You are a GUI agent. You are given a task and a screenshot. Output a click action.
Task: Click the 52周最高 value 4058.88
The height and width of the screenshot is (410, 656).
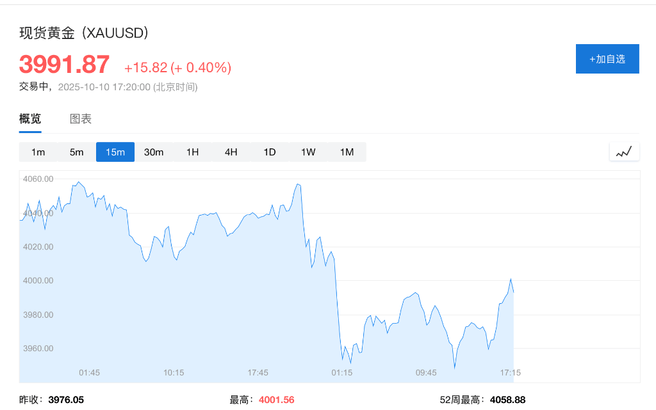pyautogui.click(x=507, y=400)
